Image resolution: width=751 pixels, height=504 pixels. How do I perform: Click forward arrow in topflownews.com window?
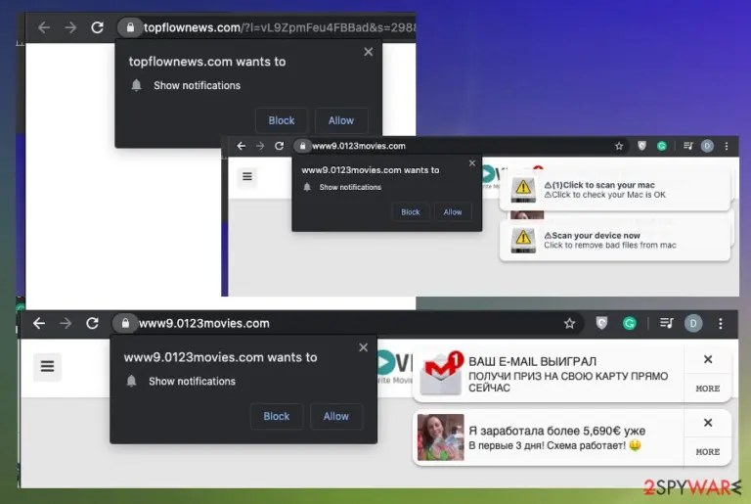(70, 27)
